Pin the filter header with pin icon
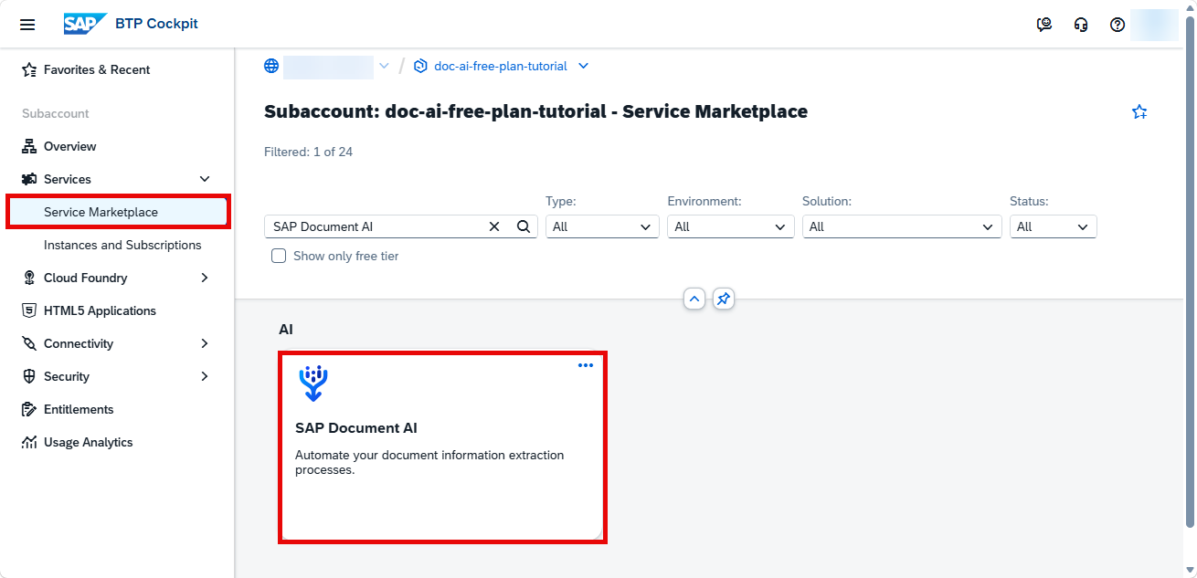 click(x=724, y=299)
